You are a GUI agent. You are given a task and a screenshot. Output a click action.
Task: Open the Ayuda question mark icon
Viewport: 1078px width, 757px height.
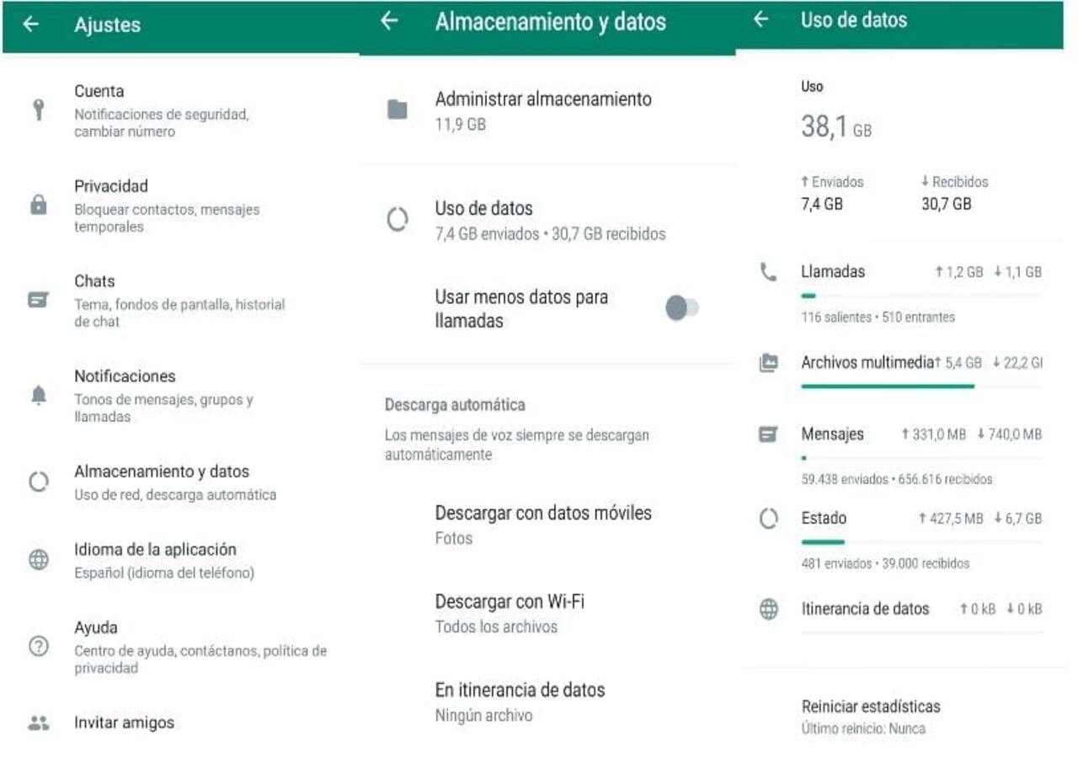[x=37, y=646]
